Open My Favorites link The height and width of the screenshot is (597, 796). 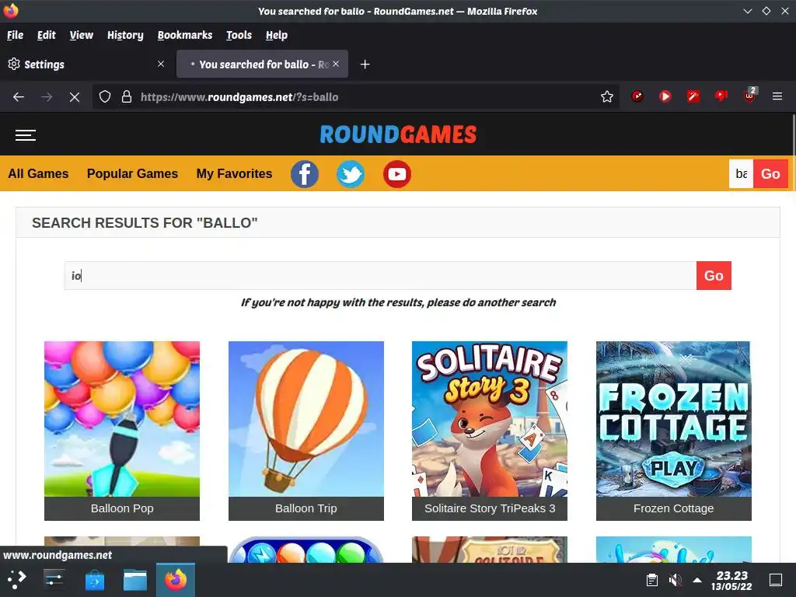[x=234, y=173]
